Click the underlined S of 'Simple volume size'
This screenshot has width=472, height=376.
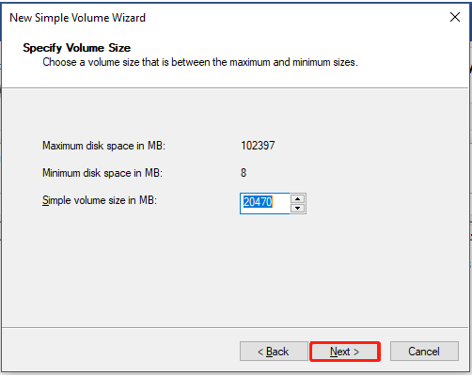pos(45,200)
